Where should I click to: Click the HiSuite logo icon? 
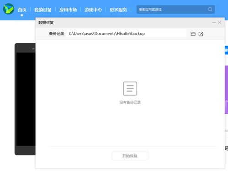[9, 9]
